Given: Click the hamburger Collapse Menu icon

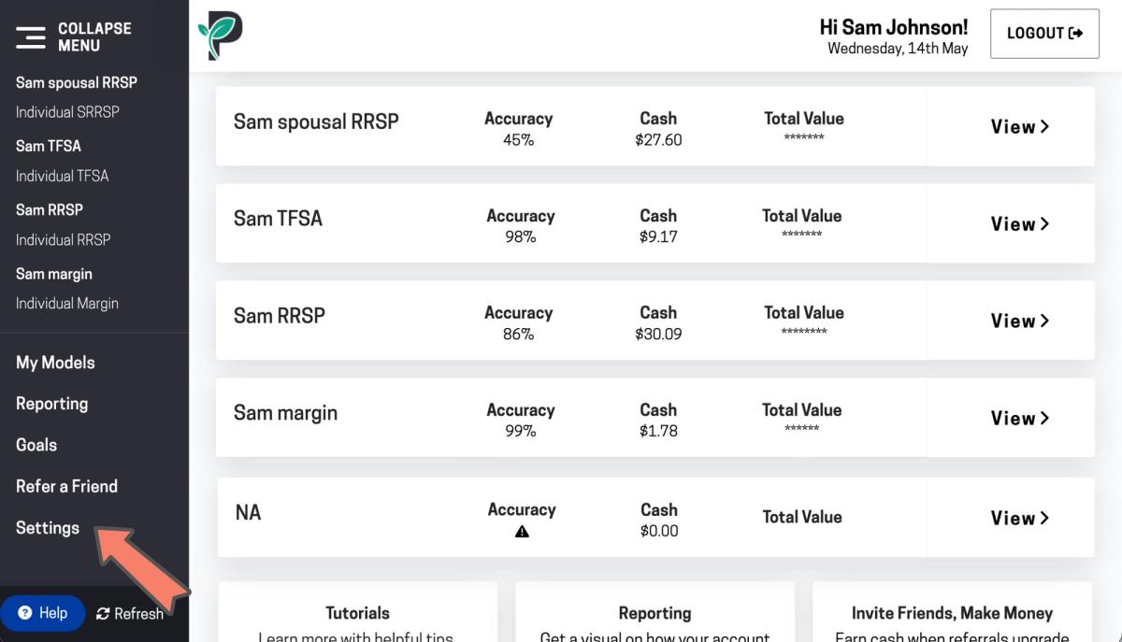Looking at the screenshot, I should pyautogui.click(x=31, y=36).
